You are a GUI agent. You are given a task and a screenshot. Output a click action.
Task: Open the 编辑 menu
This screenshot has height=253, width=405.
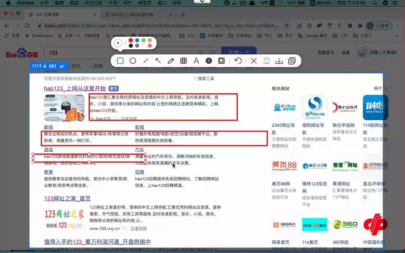pyautogui.click(x=59, y=3)
